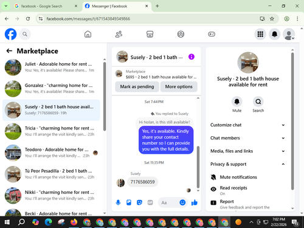Click the More options button

pyautogui.click(x=179, y=86)
